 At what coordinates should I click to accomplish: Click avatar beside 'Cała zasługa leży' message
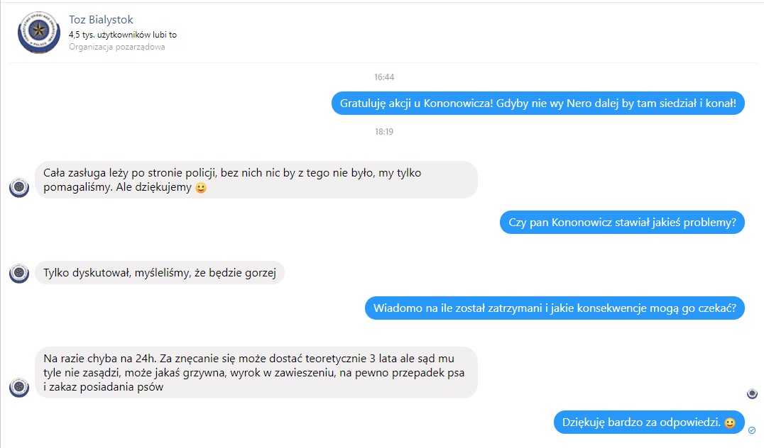click(x=19, y=187)
